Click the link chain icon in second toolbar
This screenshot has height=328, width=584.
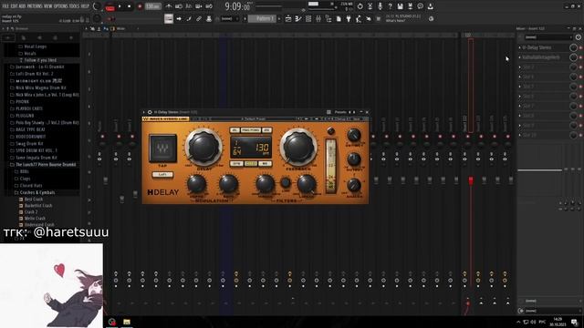[199, 18]
